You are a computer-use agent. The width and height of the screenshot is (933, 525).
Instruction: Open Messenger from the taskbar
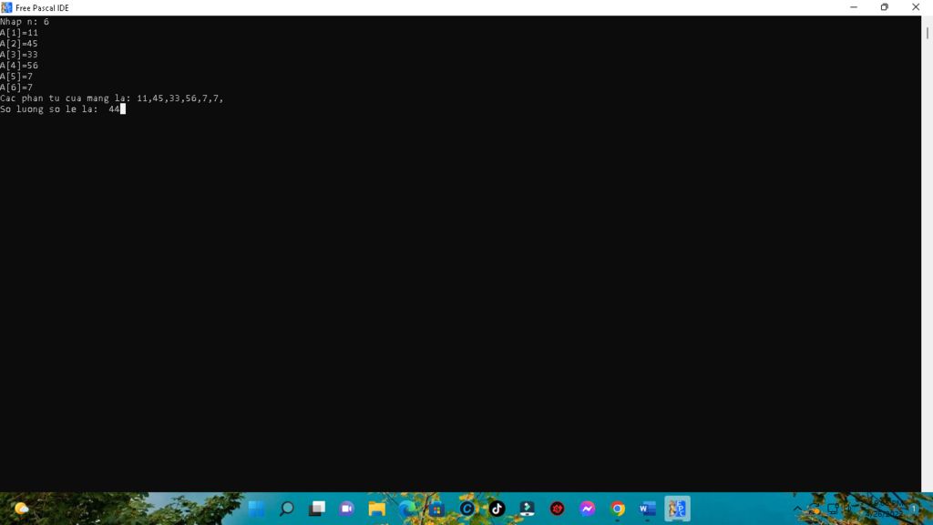click(x=588, y=509)
